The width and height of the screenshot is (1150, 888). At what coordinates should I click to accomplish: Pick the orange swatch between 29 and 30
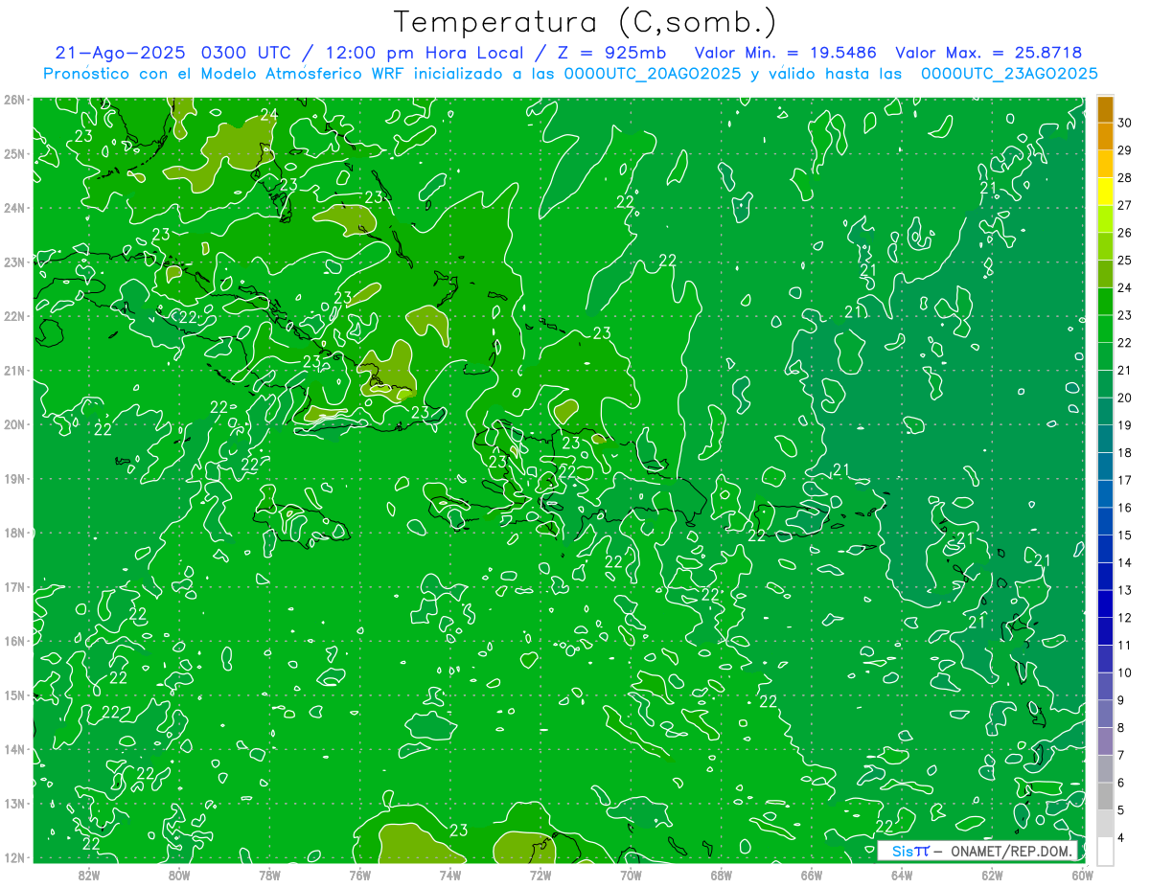coord(1105,136)
